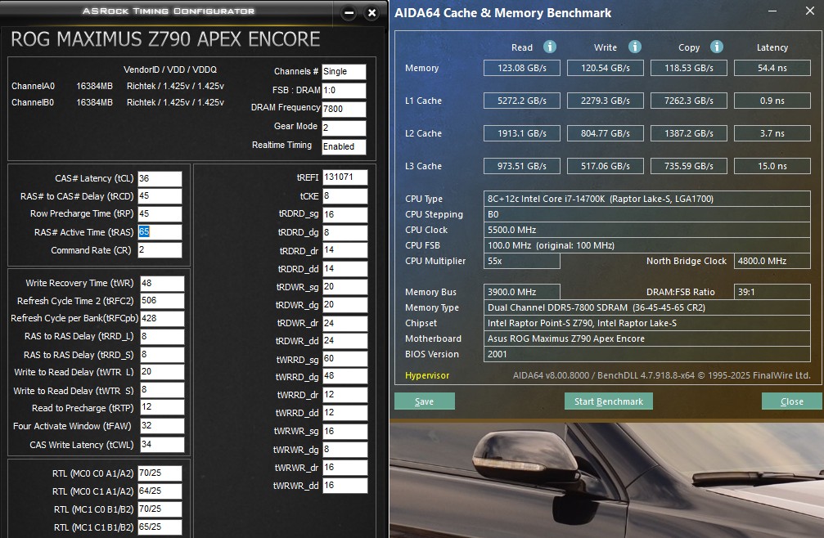Viewport: 824px width, 538px height.
Task: Select the tRRD_L value field
Action: click(162, 336)
